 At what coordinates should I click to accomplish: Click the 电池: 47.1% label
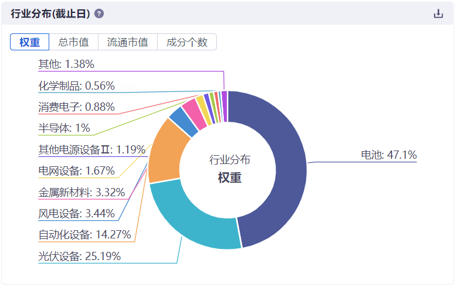[x=389, y=155]
